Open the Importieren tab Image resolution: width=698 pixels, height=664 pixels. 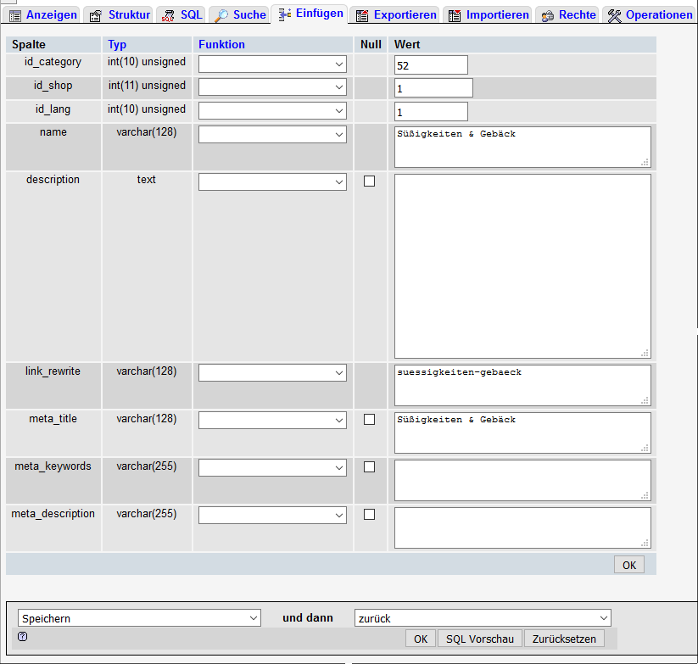pyautogui.click(x=489, y=15)
